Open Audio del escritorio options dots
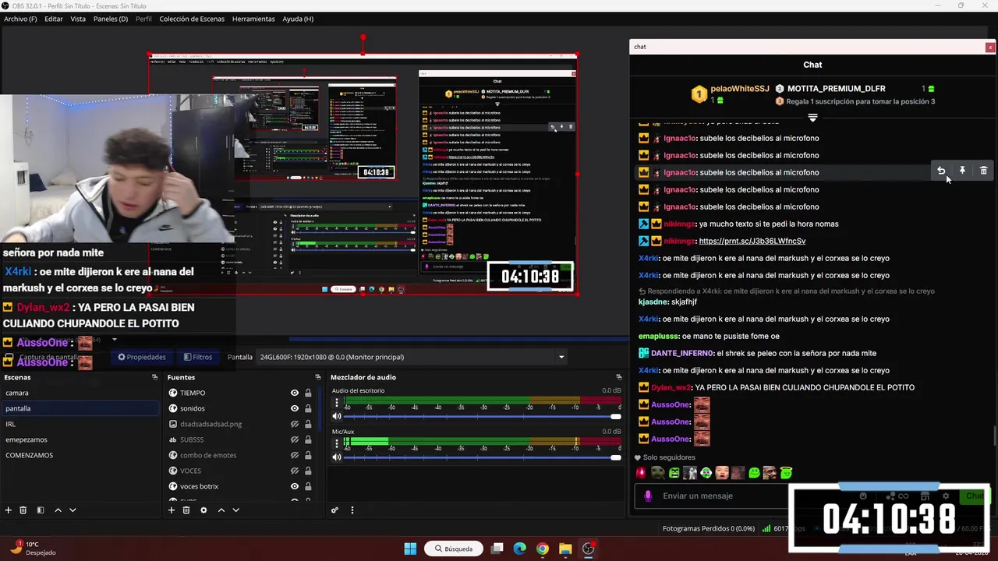This screenshot has height=561, width=998. click(337, 403)
